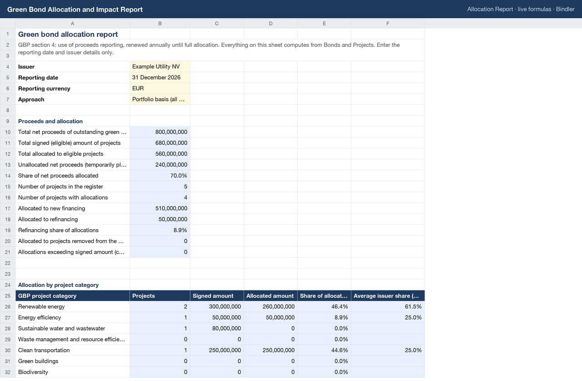Click 'Sustainable water and wastewater' category cell
This screenshot has width=582, height=381.
click(x=73, y=329)
